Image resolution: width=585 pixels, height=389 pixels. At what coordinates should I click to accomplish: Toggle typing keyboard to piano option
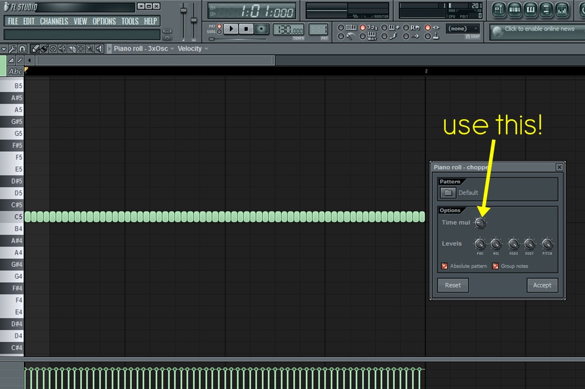click(x=340, y=27)
